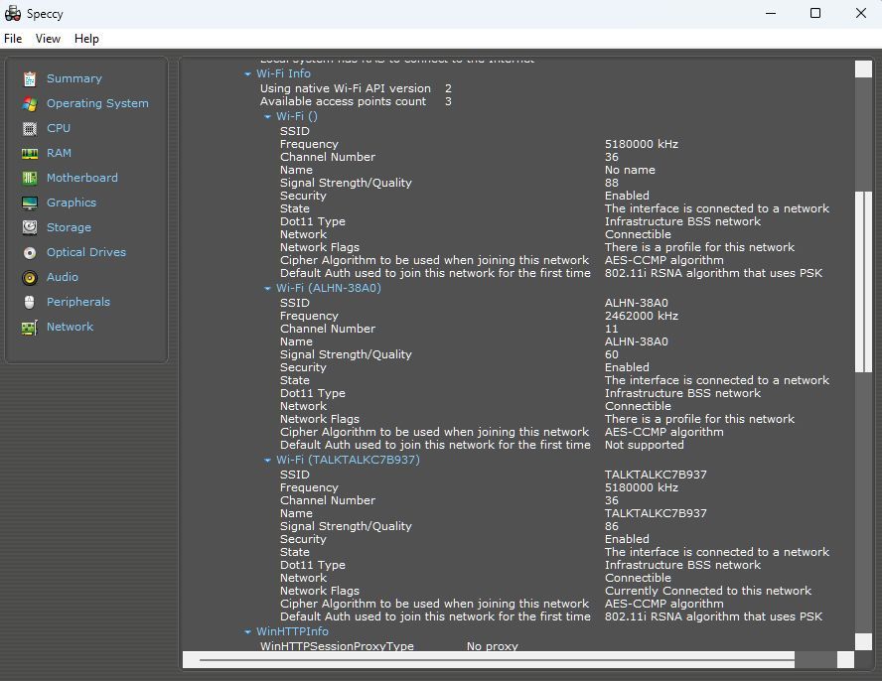This screenshot has width=882, height=681.
Task: Select the CPU chip icon
Action: [30, 128]
